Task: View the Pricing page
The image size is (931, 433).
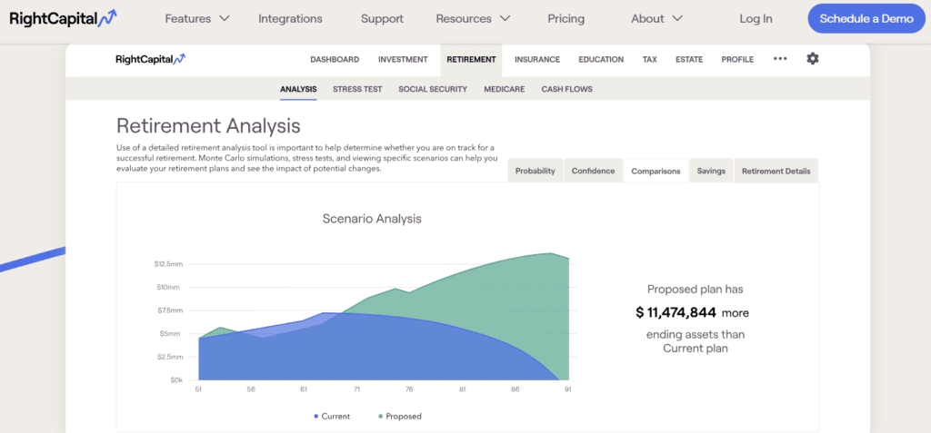Action: point(566,18)
